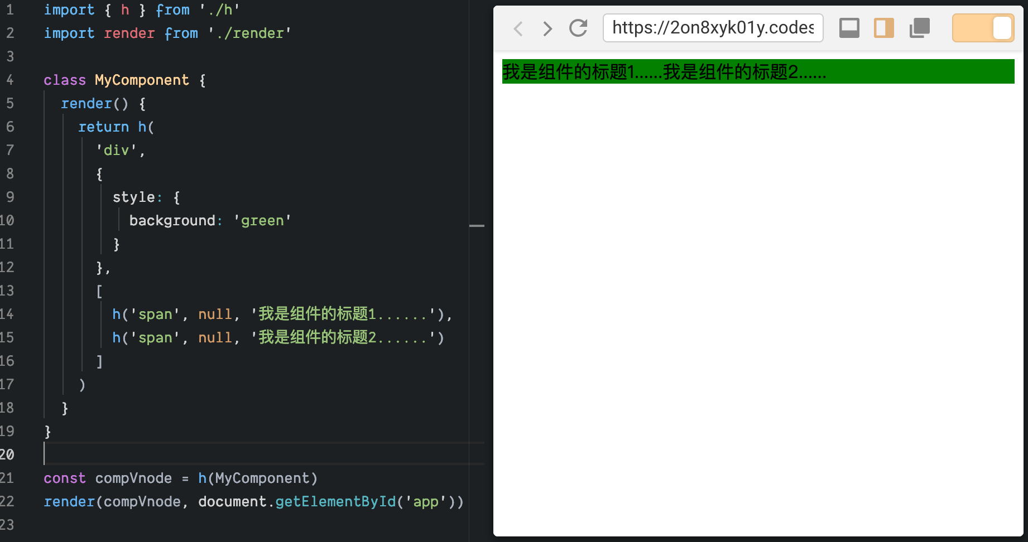Click the 'green' background value
The height and width of the screenshot is (542, 1028).
click(x=262, y=221)
